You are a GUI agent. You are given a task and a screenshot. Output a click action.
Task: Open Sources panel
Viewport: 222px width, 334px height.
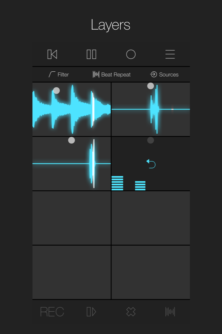click(x=164, y=74)
